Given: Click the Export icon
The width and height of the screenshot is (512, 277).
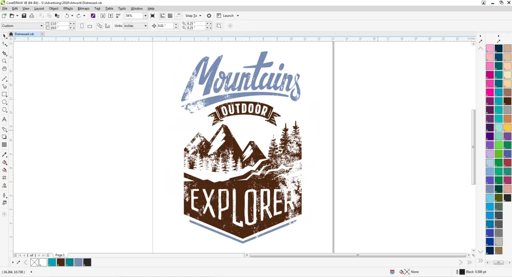Looking at the screenshot, I should coord(110,16).
